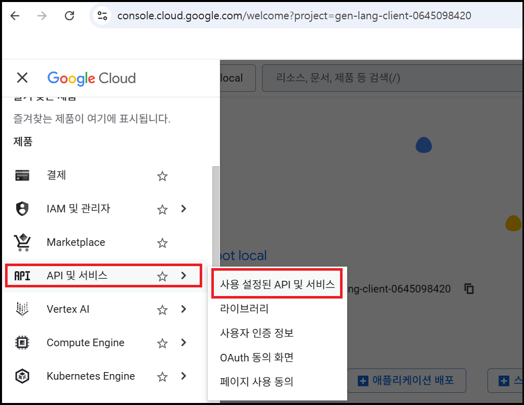524x405 pixels.
Task: Open IAM 및 관리자
Action: click(79, 208)
